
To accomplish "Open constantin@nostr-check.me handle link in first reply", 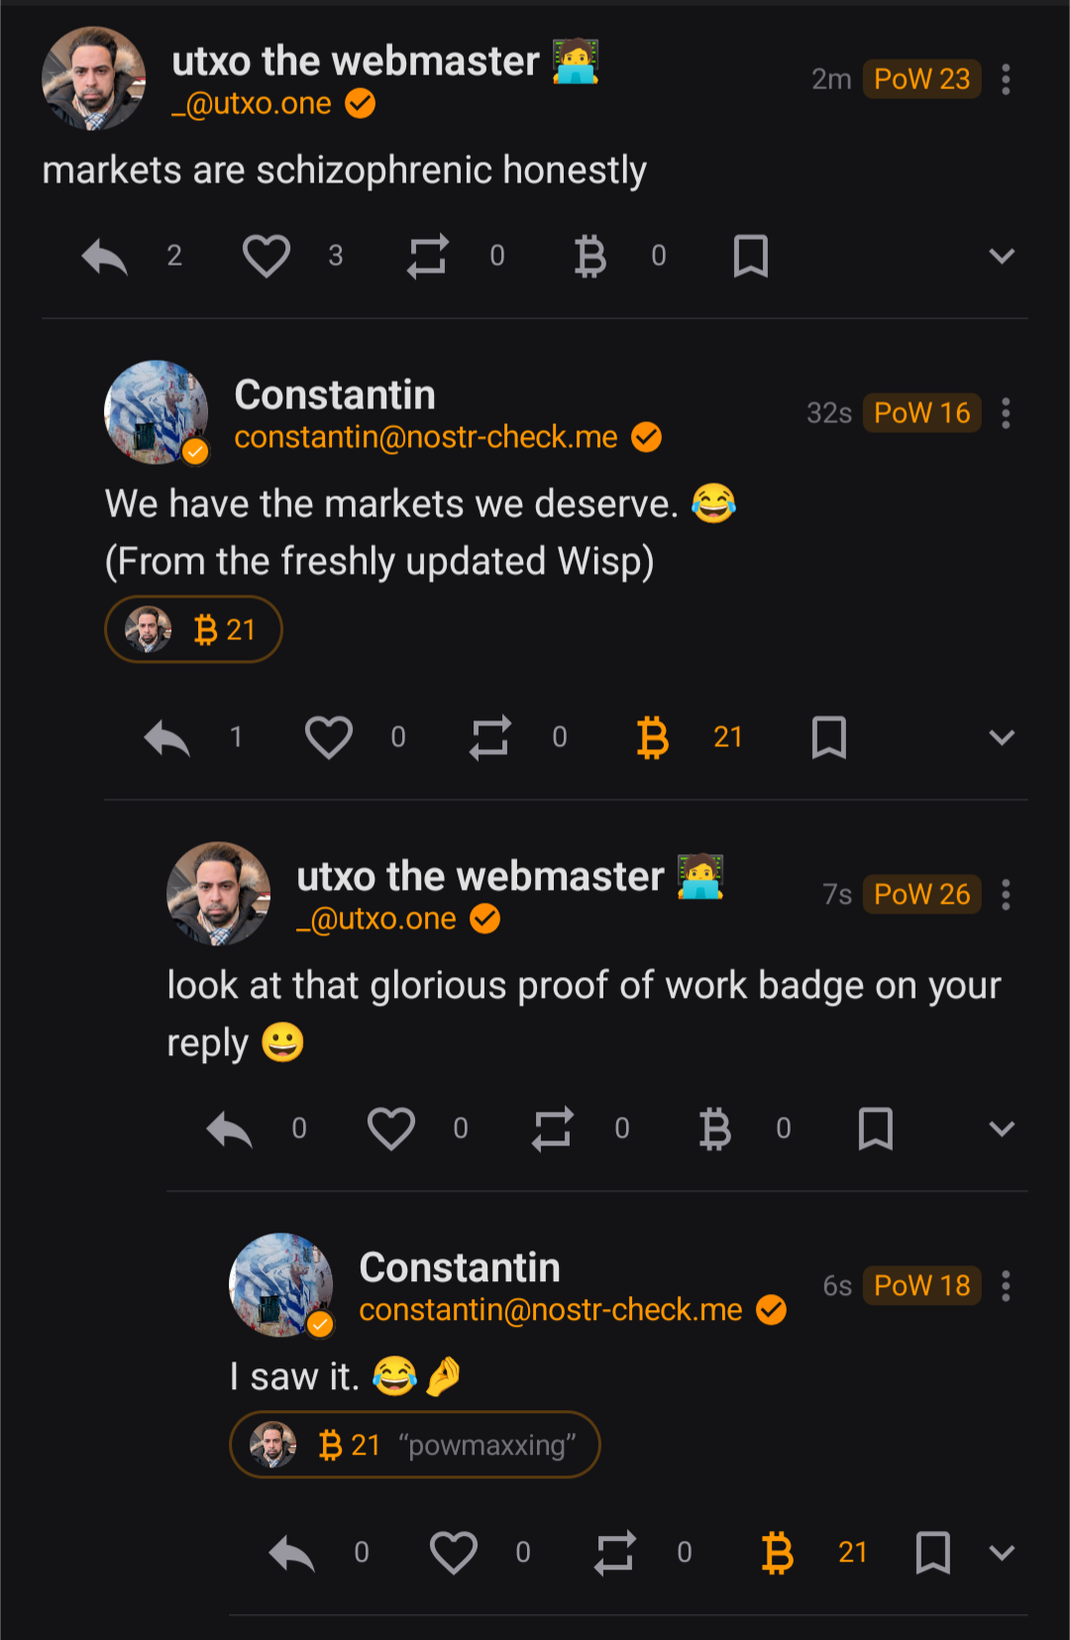I will 426,437.
